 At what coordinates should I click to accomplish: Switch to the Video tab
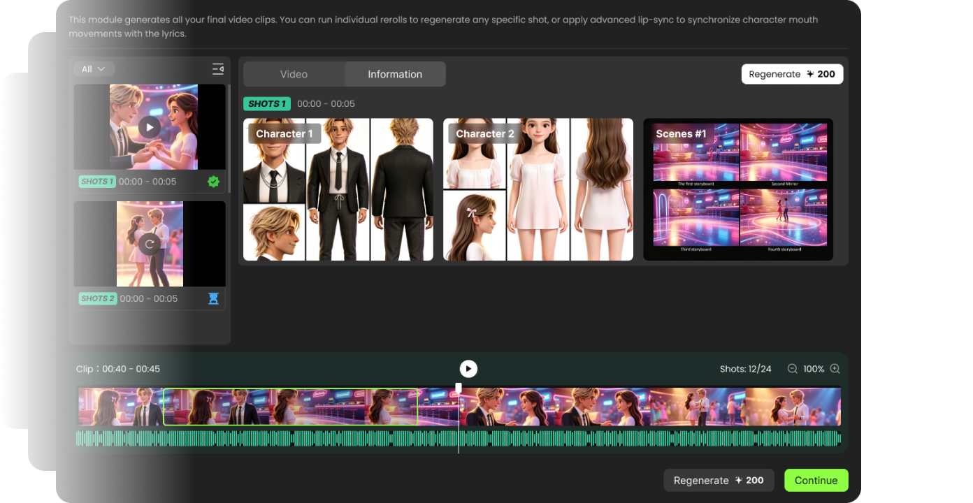(294, 74)
